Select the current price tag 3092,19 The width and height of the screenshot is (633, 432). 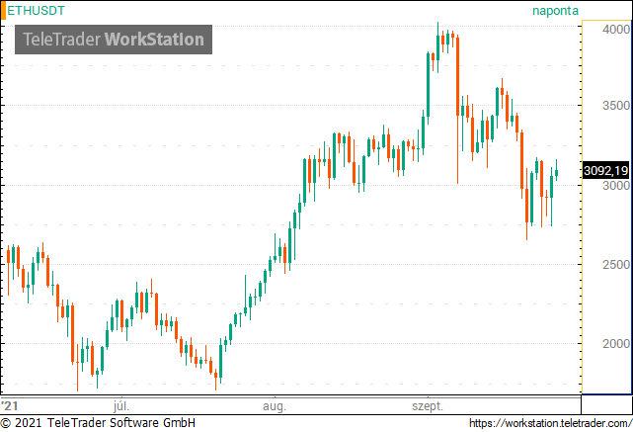(606, 171)
